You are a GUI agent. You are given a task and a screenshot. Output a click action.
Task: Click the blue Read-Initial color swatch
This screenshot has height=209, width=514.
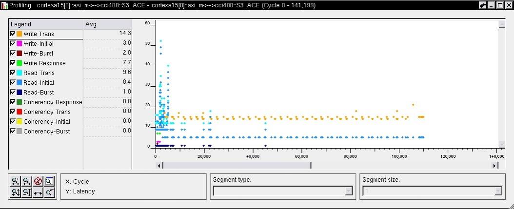click(20, 82)
